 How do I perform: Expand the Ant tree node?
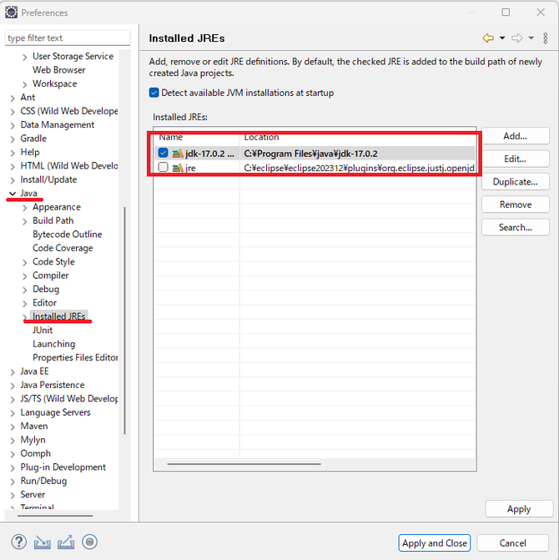coord(13,98)
